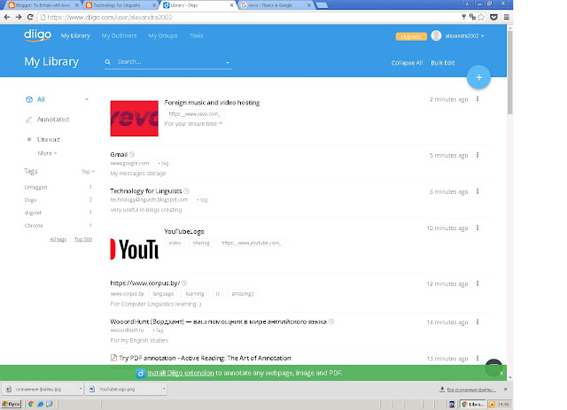Viewport: 567px width, 410px height.
Task: Click the page vertical scrollbar thumb
Action: tap(510, 73)
